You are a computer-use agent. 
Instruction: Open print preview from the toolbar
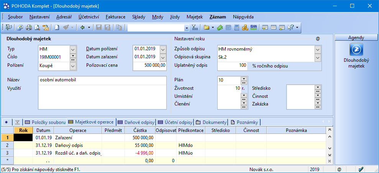click(x=37, y=28)
